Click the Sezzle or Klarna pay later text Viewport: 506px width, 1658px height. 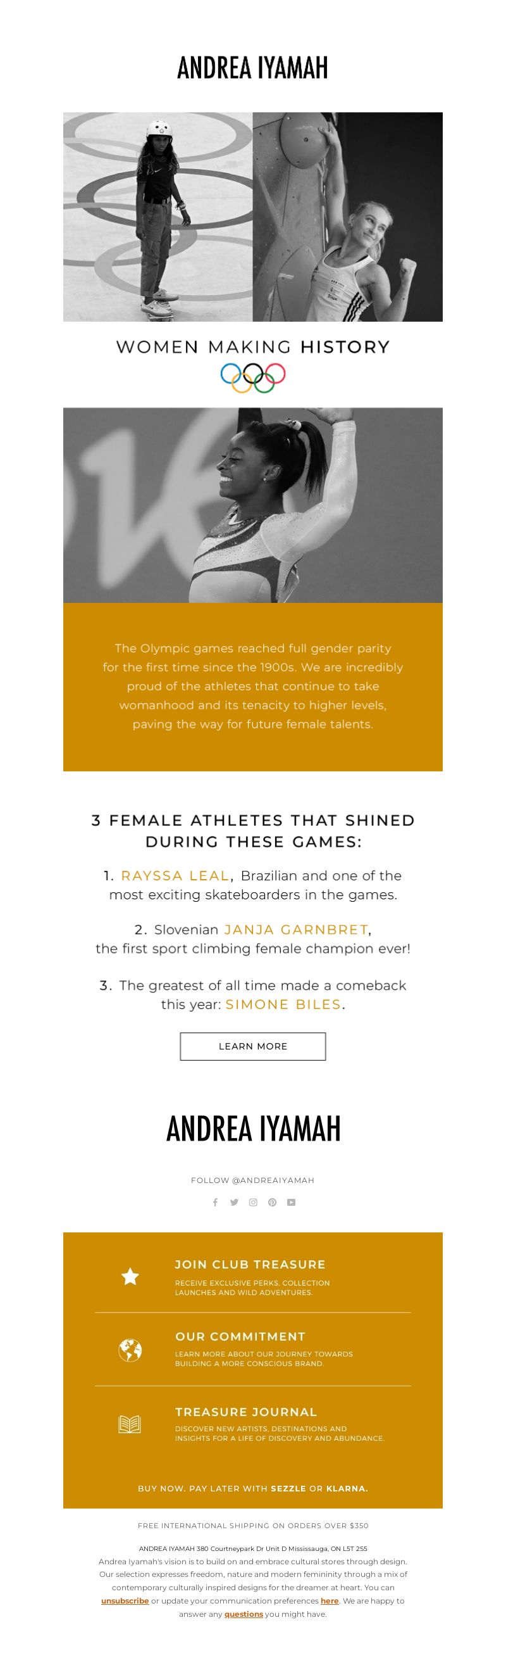point(252,1488)
